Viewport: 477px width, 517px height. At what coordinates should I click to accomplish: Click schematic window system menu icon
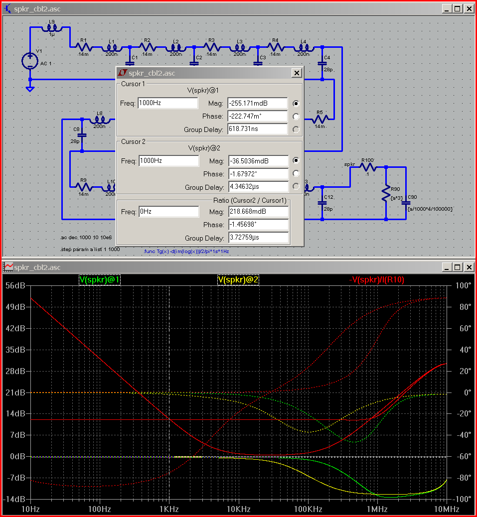tap(8, 8)
